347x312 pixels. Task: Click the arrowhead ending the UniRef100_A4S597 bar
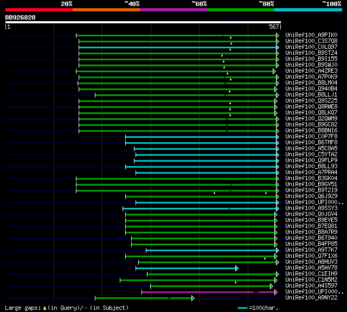pos(272,286)
